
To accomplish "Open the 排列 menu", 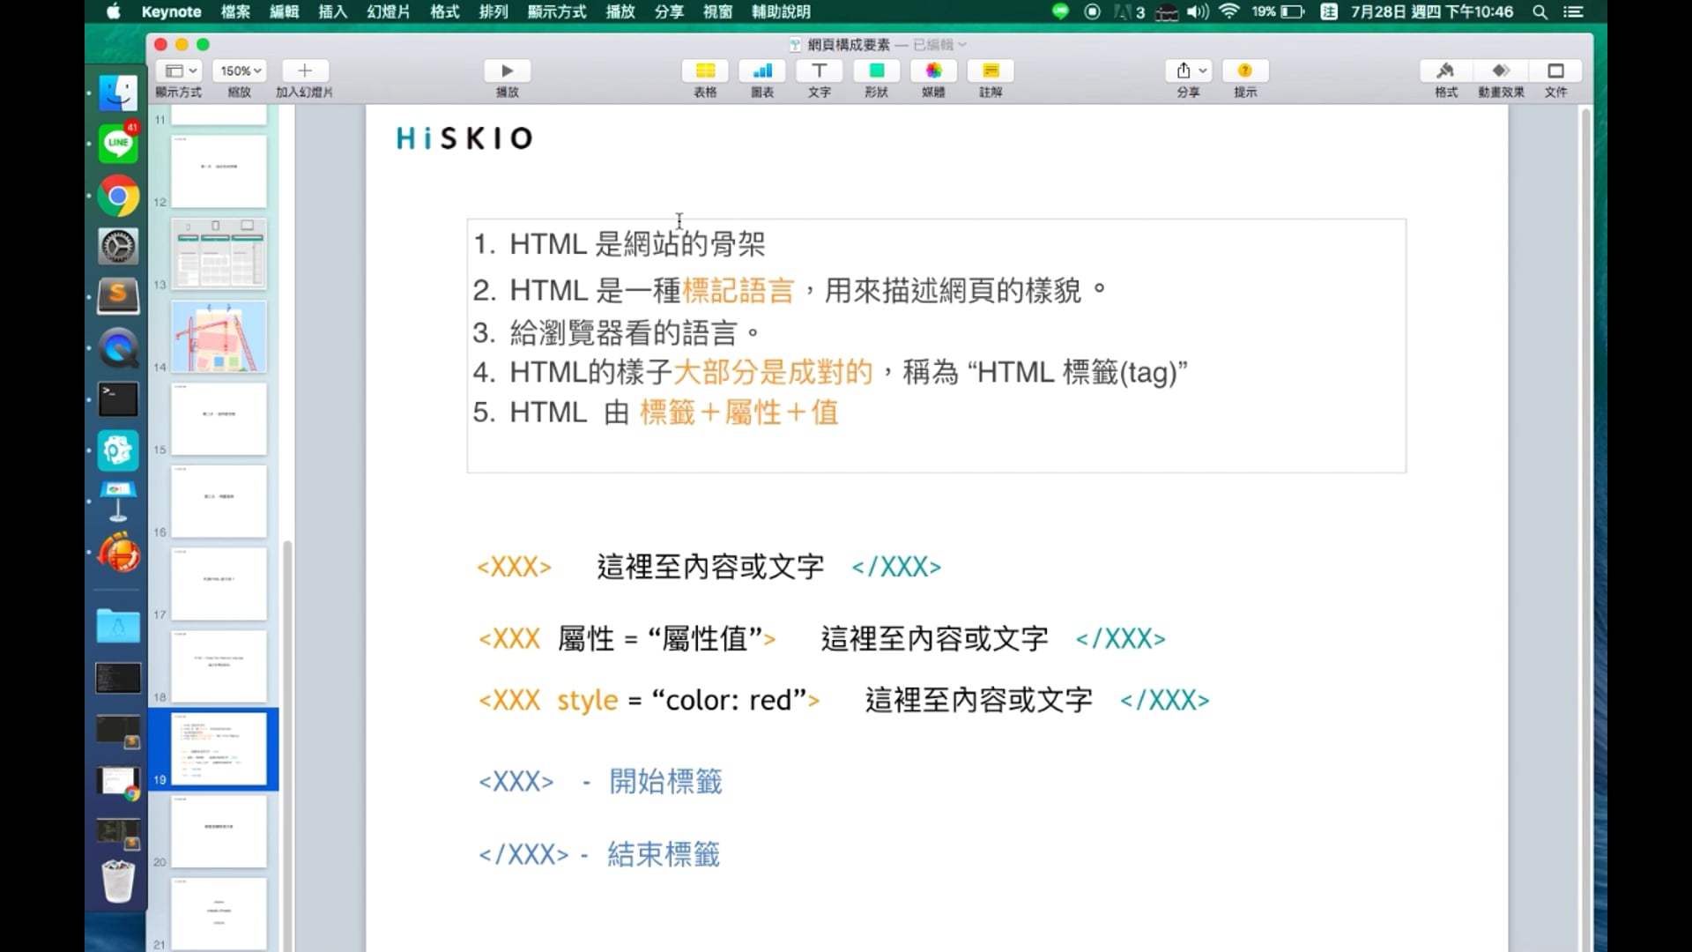I will point(493,11).
